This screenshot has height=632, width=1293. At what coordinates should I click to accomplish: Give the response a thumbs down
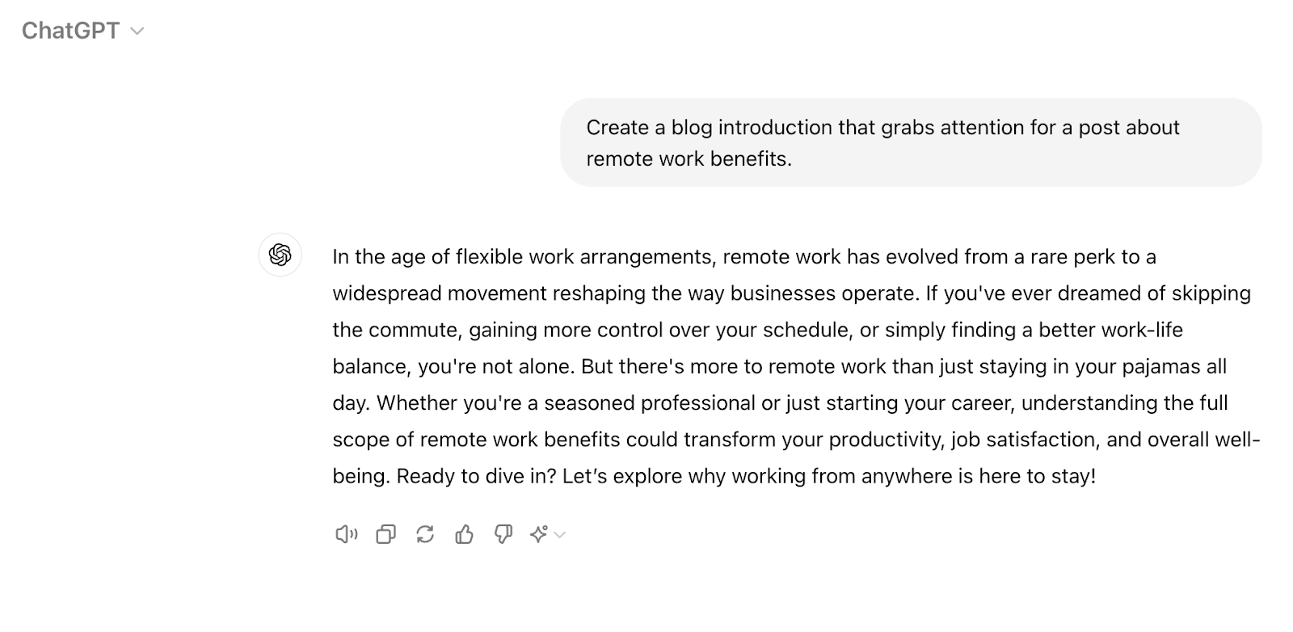coord(503,534)
